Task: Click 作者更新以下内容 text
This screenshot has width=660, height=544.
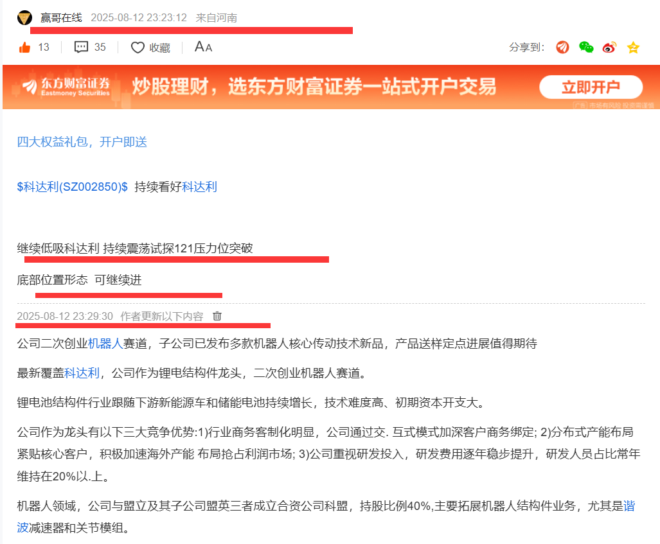Action: point(162,316)
